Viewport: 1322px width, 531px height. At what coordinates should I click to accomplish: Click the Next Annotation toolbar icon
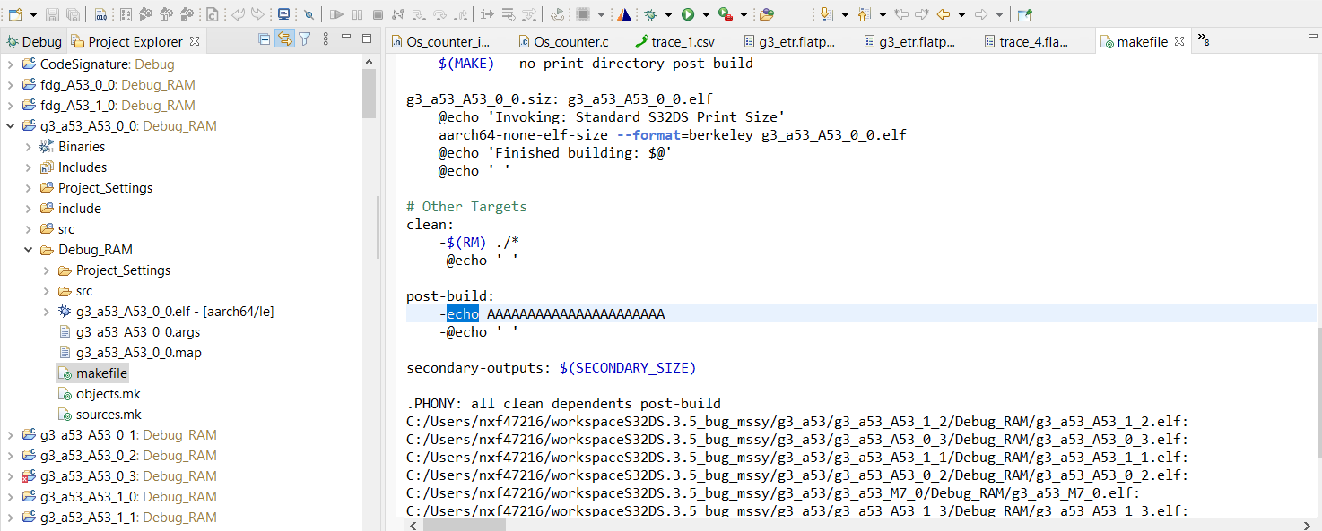click(x=826, y=14)
